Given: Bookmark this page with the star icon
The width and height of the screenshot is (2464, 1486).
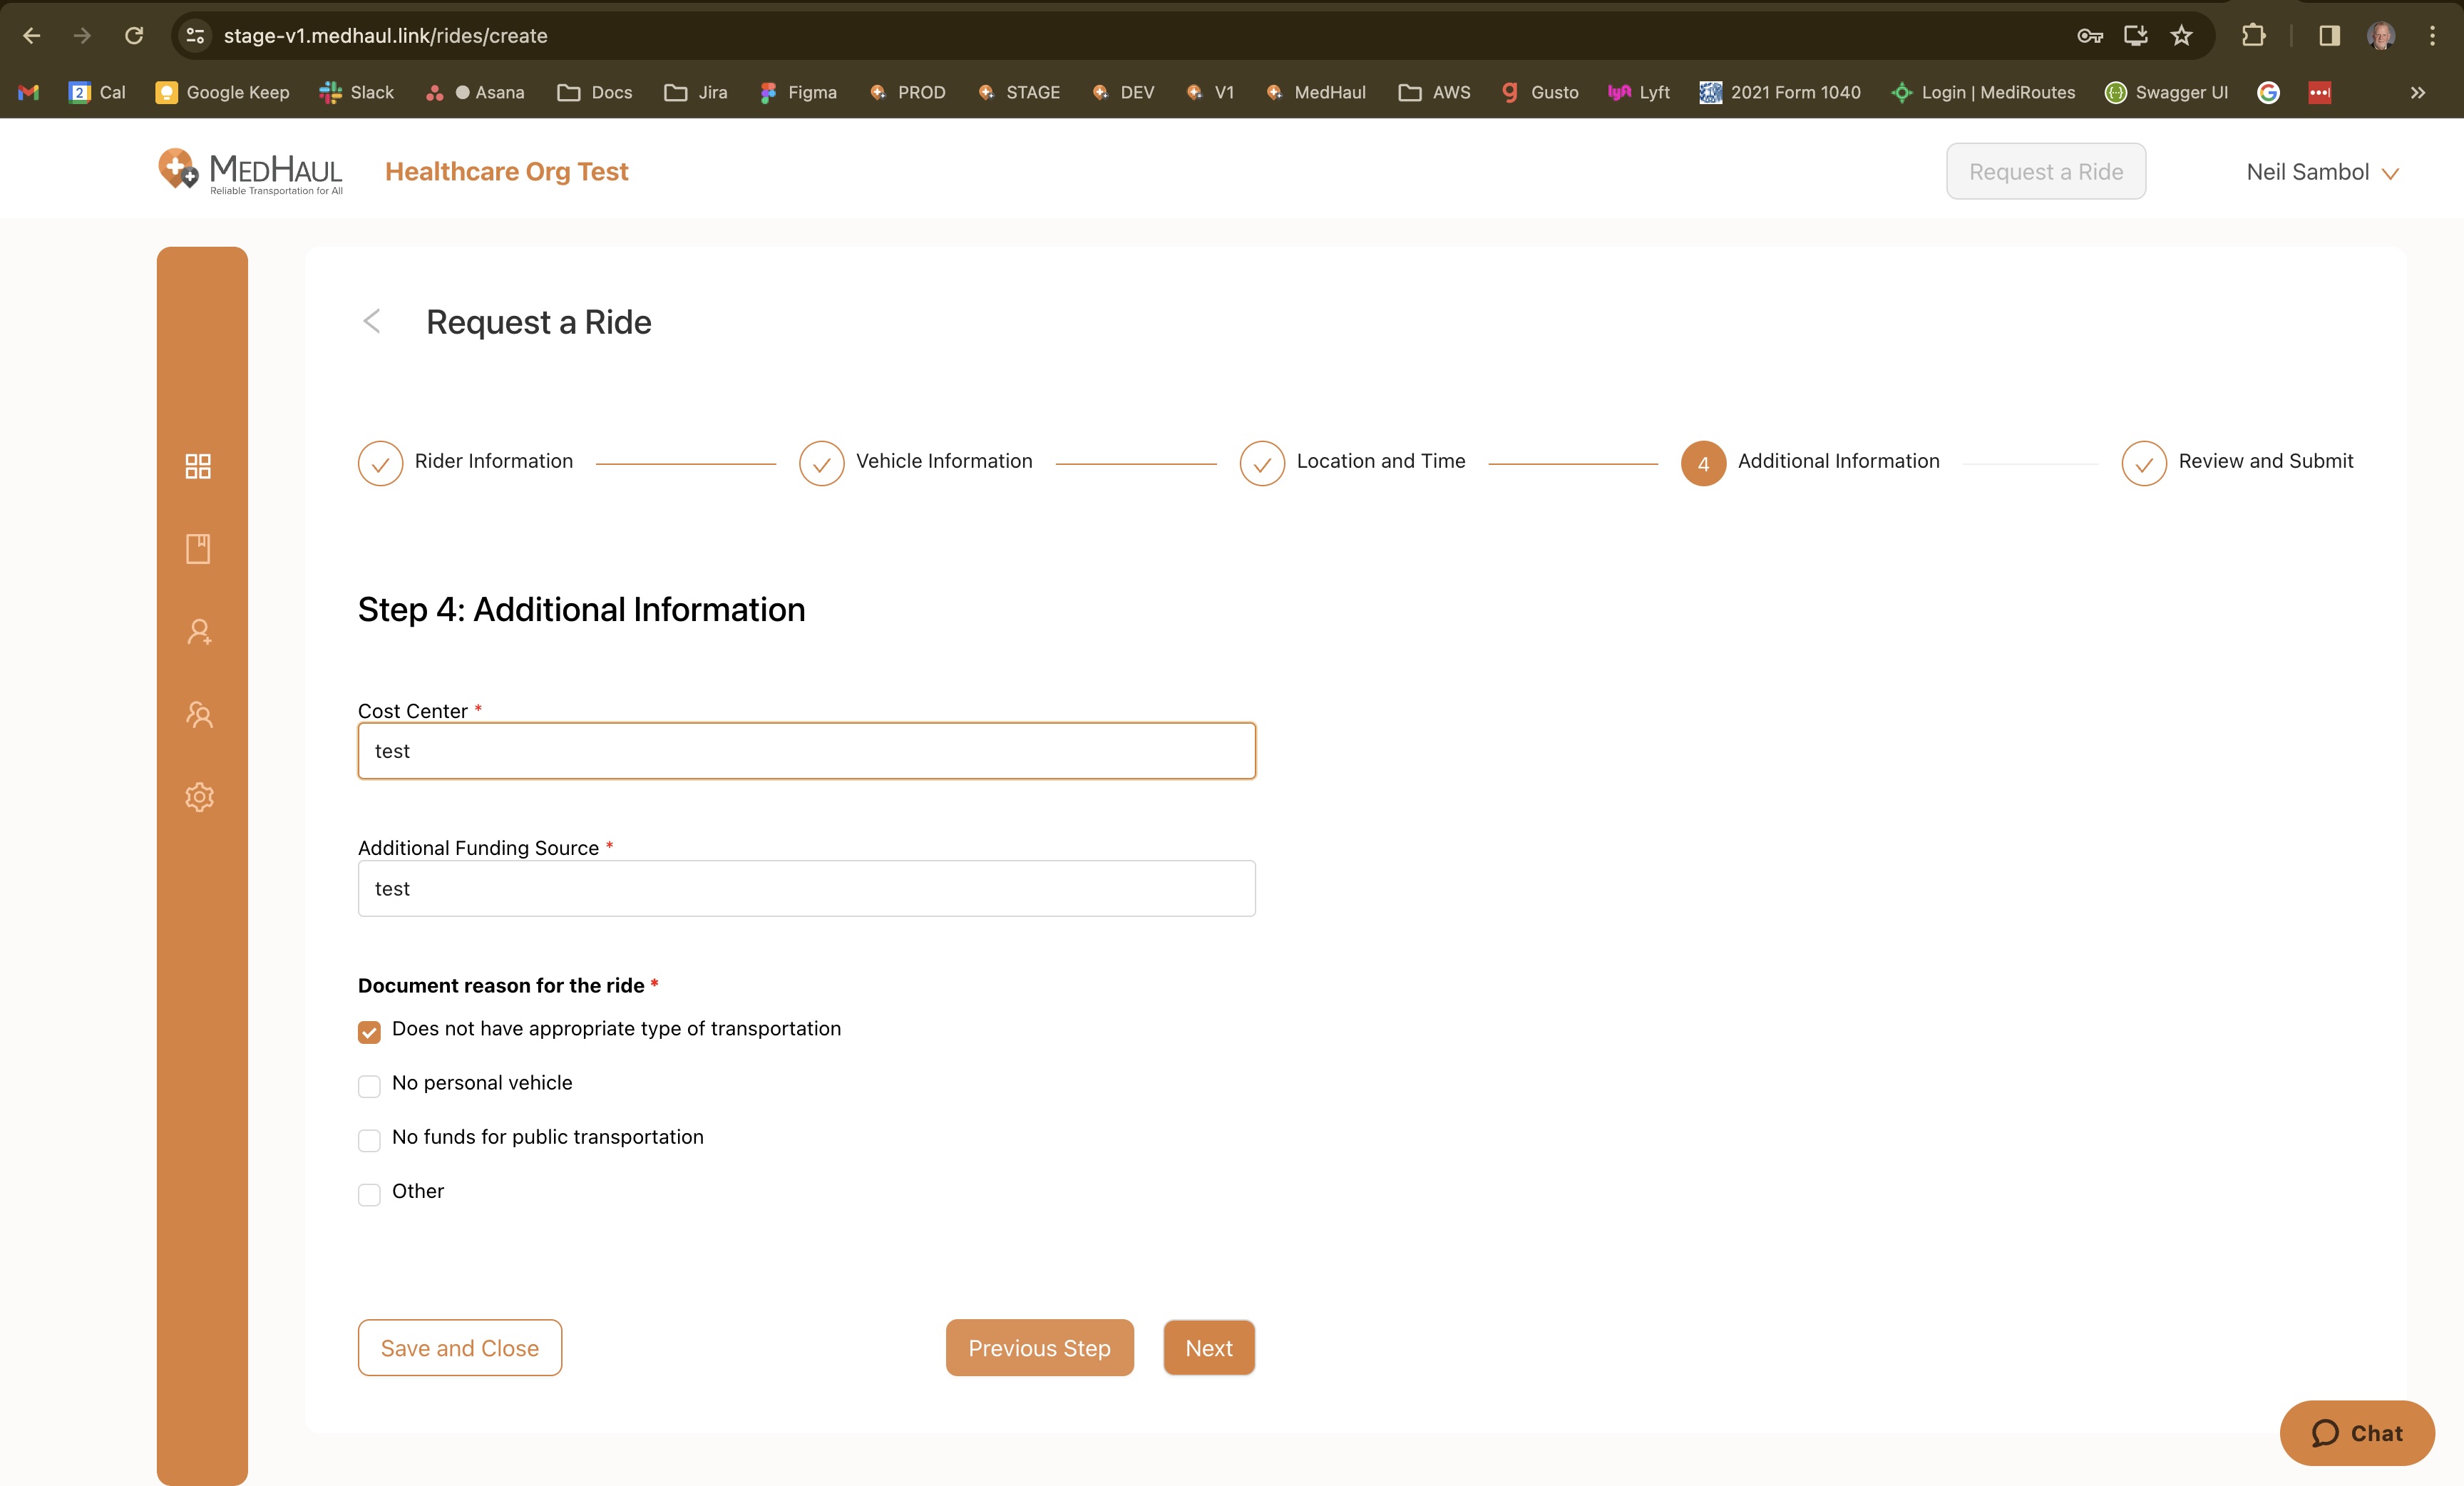Looking at the screenshot, I should 2181,36.
